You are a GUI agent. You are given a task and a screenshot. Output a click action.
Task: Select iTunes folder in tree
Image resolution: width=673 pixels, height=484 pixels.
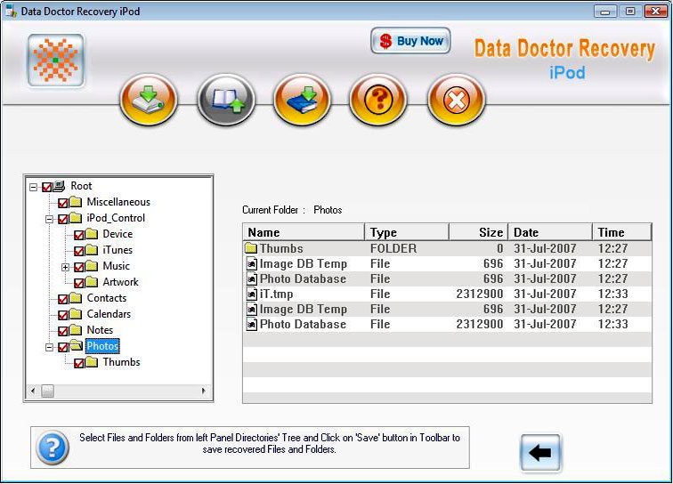118,250
